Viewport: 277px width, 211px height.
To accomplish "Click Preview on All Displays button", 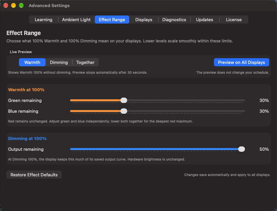I will (x=241, y=62).
